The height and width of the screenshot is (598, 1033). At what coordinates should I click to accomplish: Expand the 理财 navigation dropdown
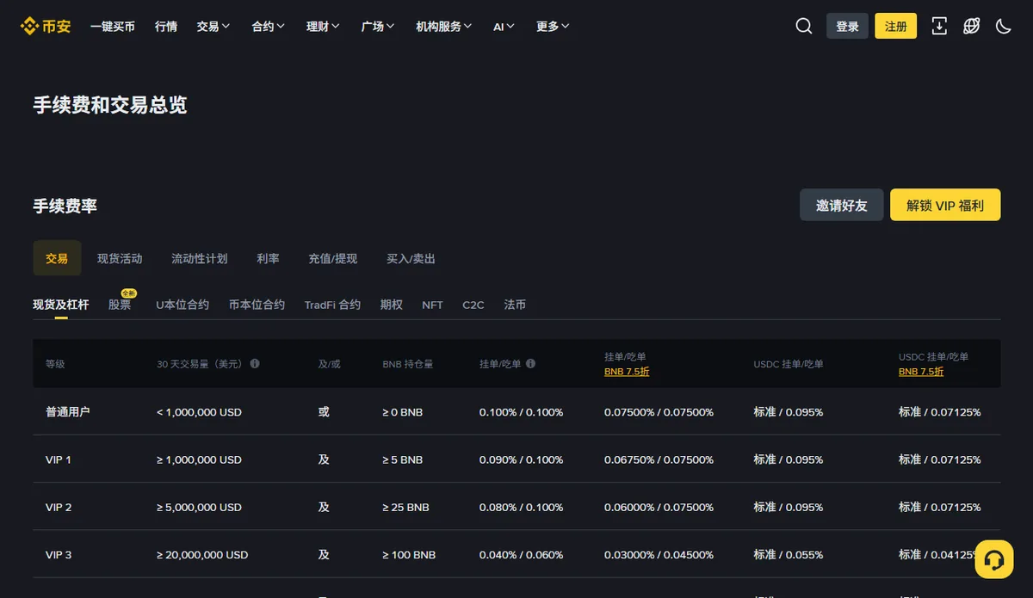tap(323, 27)
